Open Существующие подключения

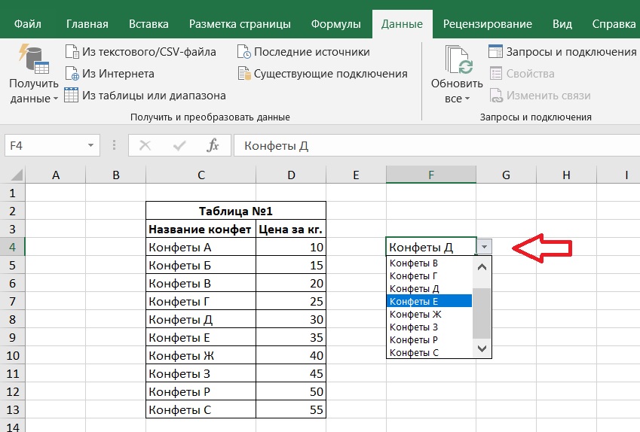[x=323, y=74]
